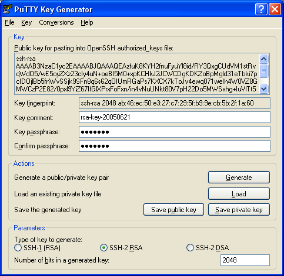
Task: Click the 'Public key for pasting' label
Action: click(x=93, y=48)
